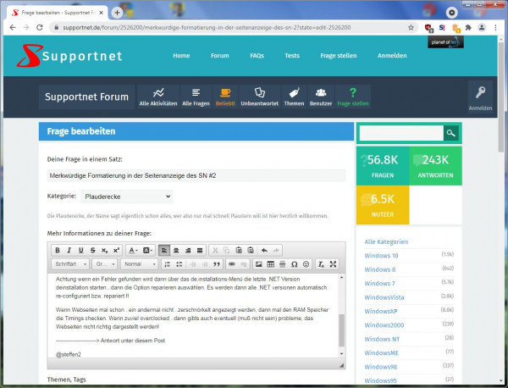Open the Windows 7 category
Image resolution: width=508 pixels, height=388 pixels.
379,283
